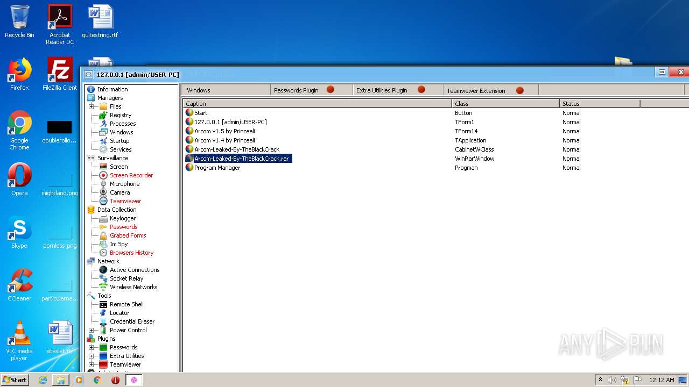This screenshot has width=689, height=387.
Task: Launch FileZilla Client from the desktop
Action: (60, 74)
